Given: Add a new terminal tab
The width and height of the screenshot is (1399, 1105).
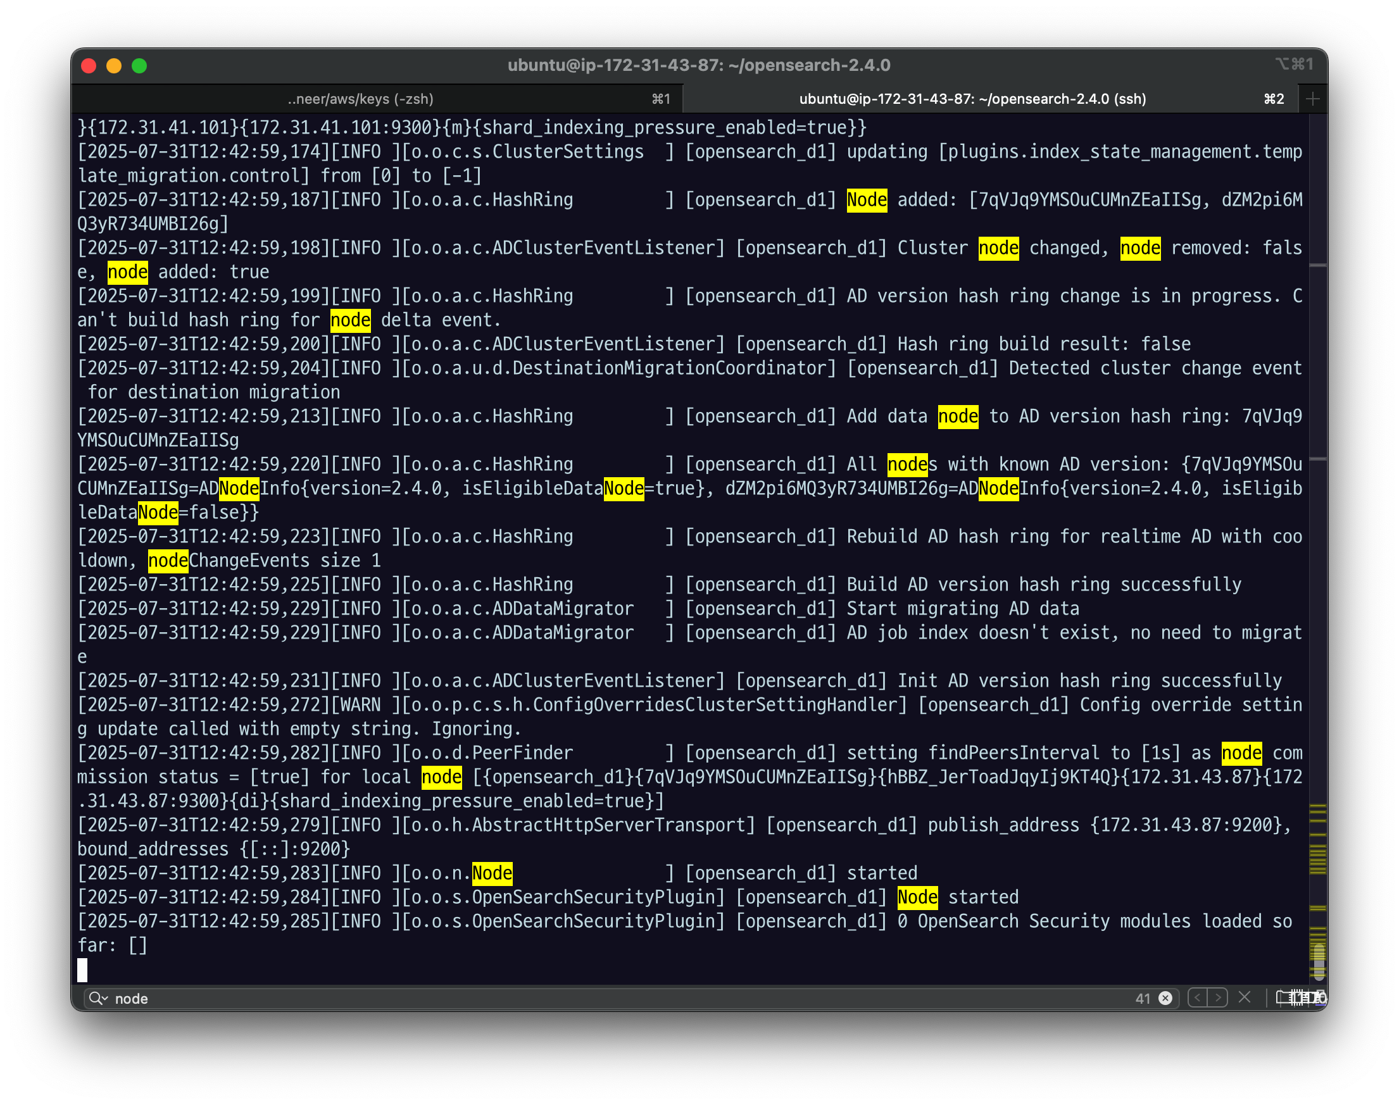Looking at the screenshot, I should (x=1313, y=99).
